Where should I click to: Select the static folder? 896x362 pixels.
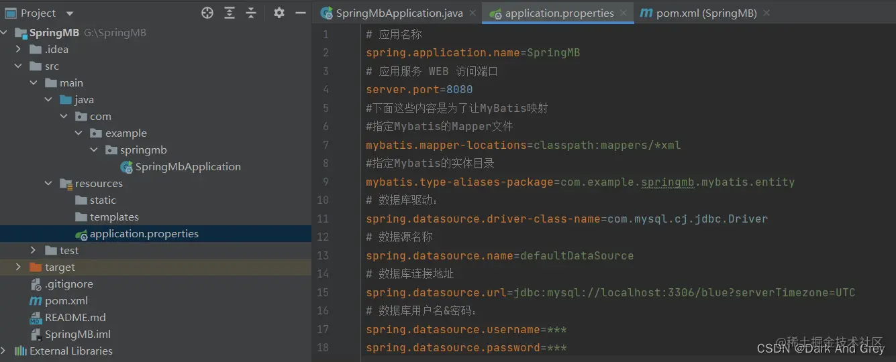(x=103, y=200)
